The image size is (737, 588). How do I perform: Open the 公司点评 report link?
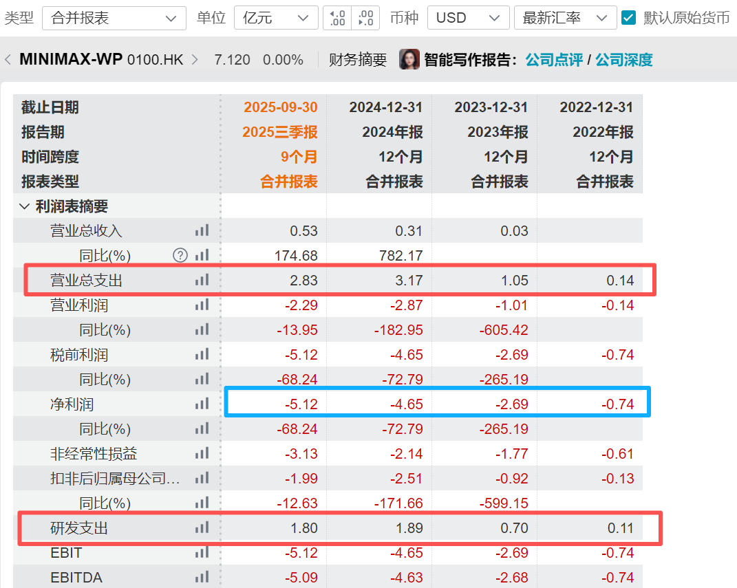pyautogui.click(x=554, y=60)
